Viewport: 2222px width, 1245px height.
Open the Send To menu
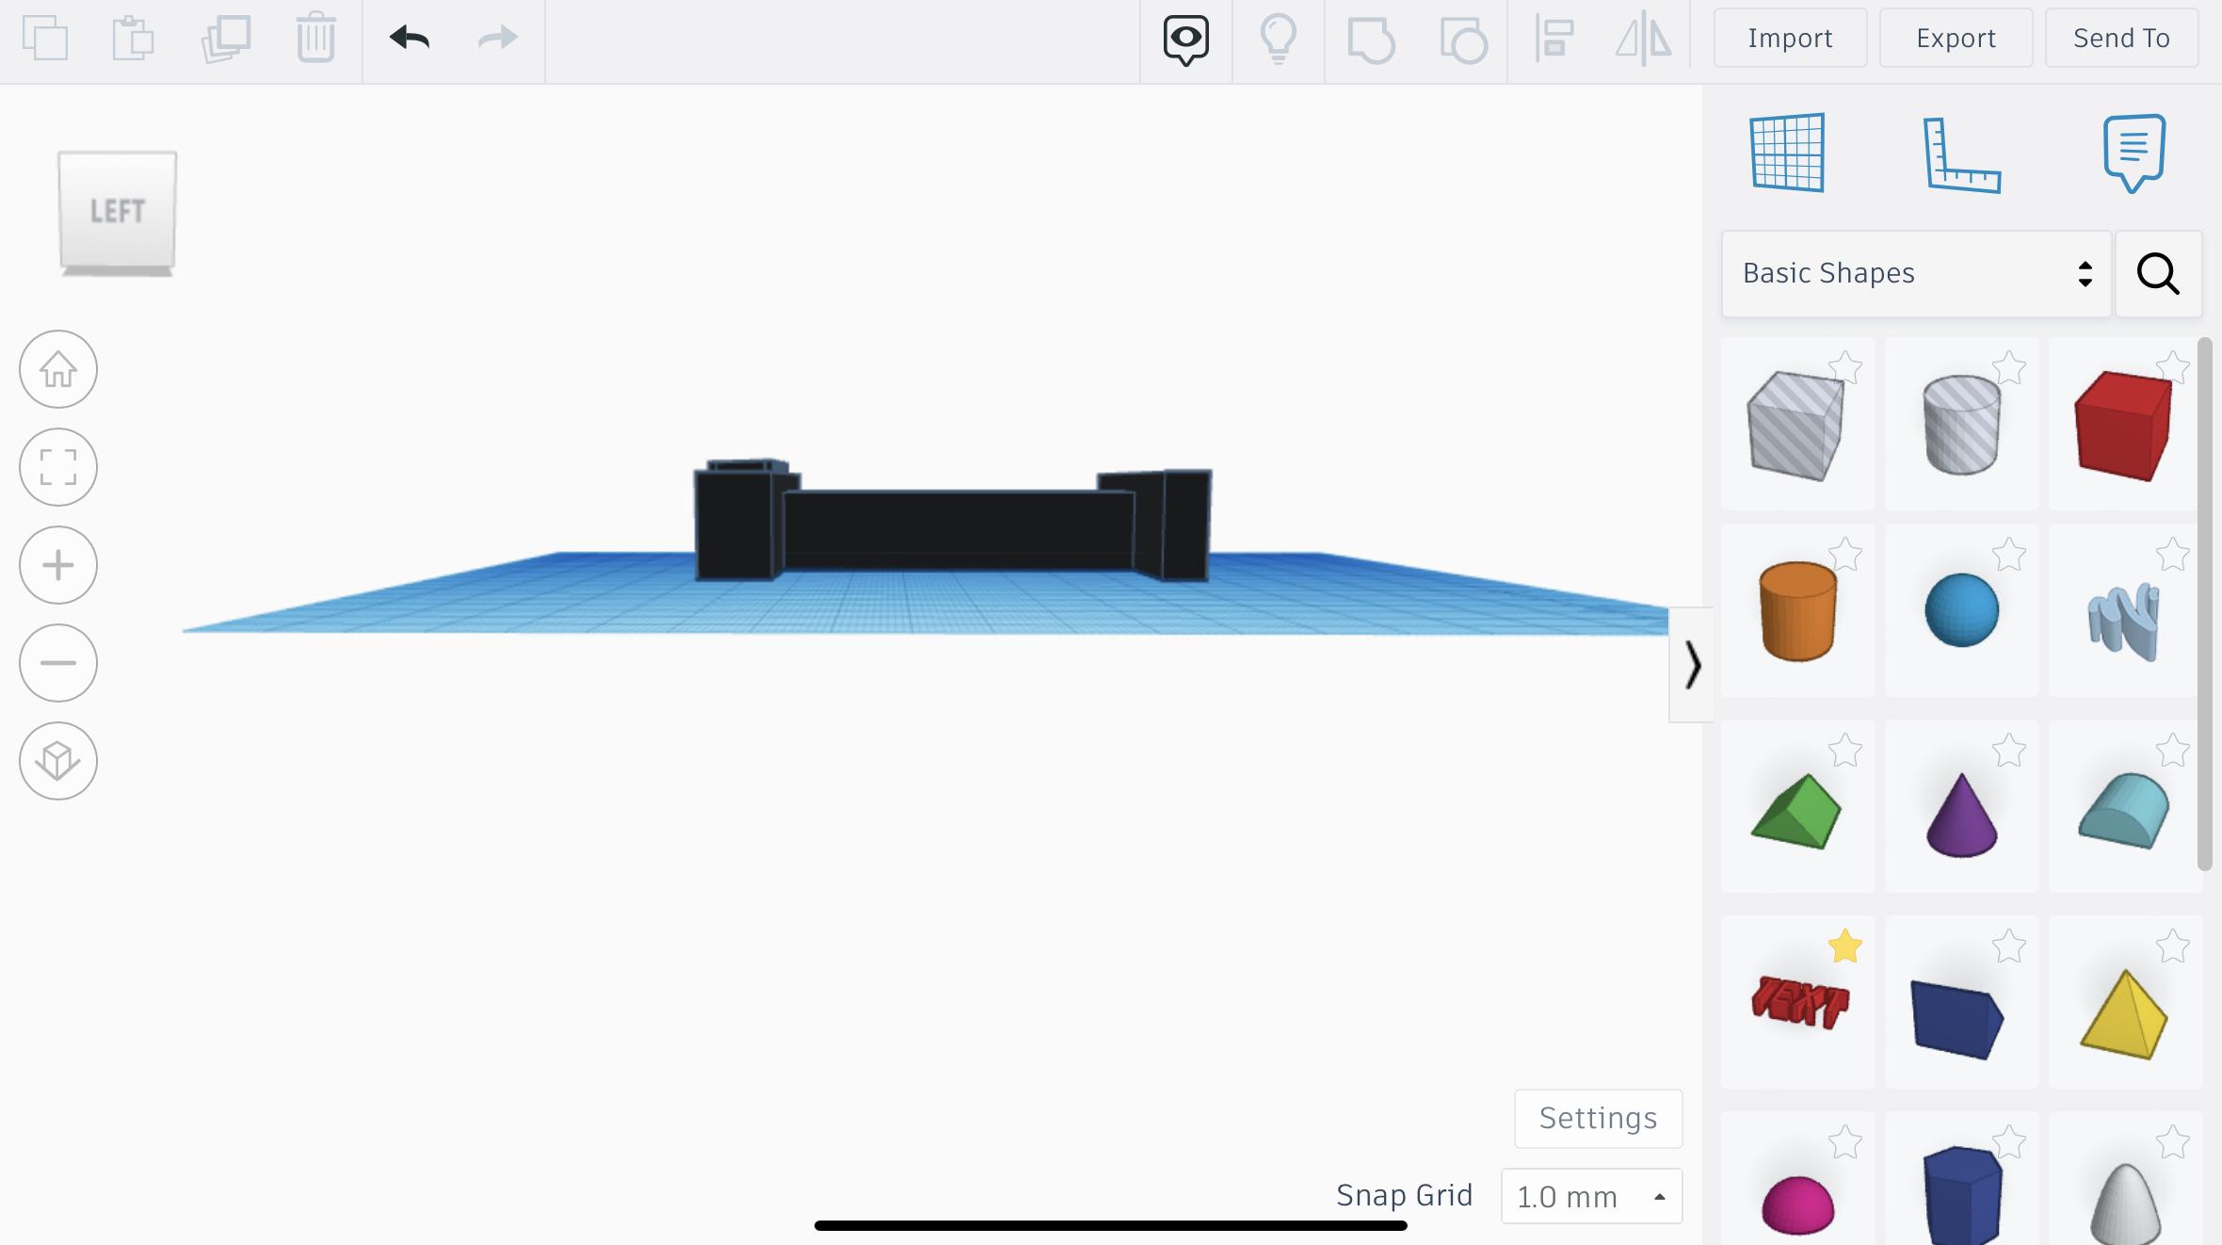point(2121,38)
